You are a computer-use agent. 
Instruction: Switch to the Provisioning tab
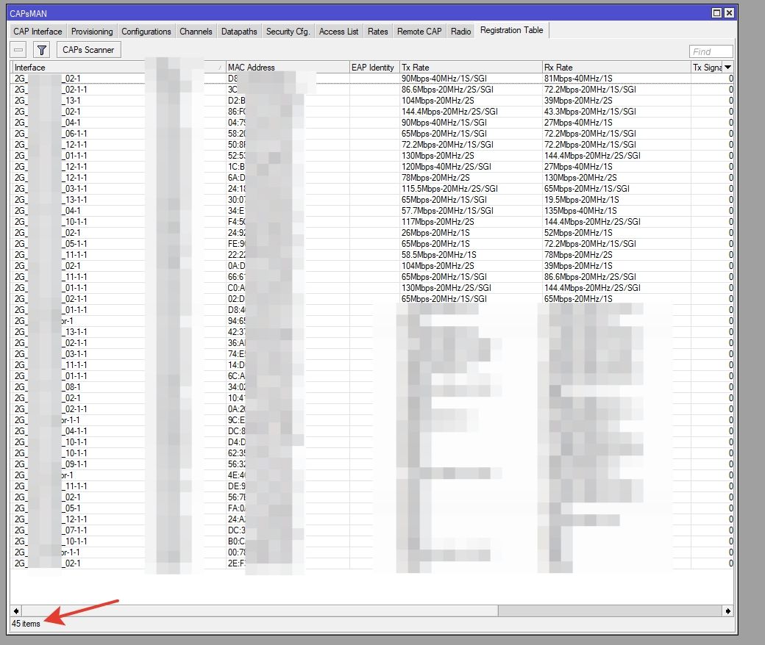[x=92, y=31]
